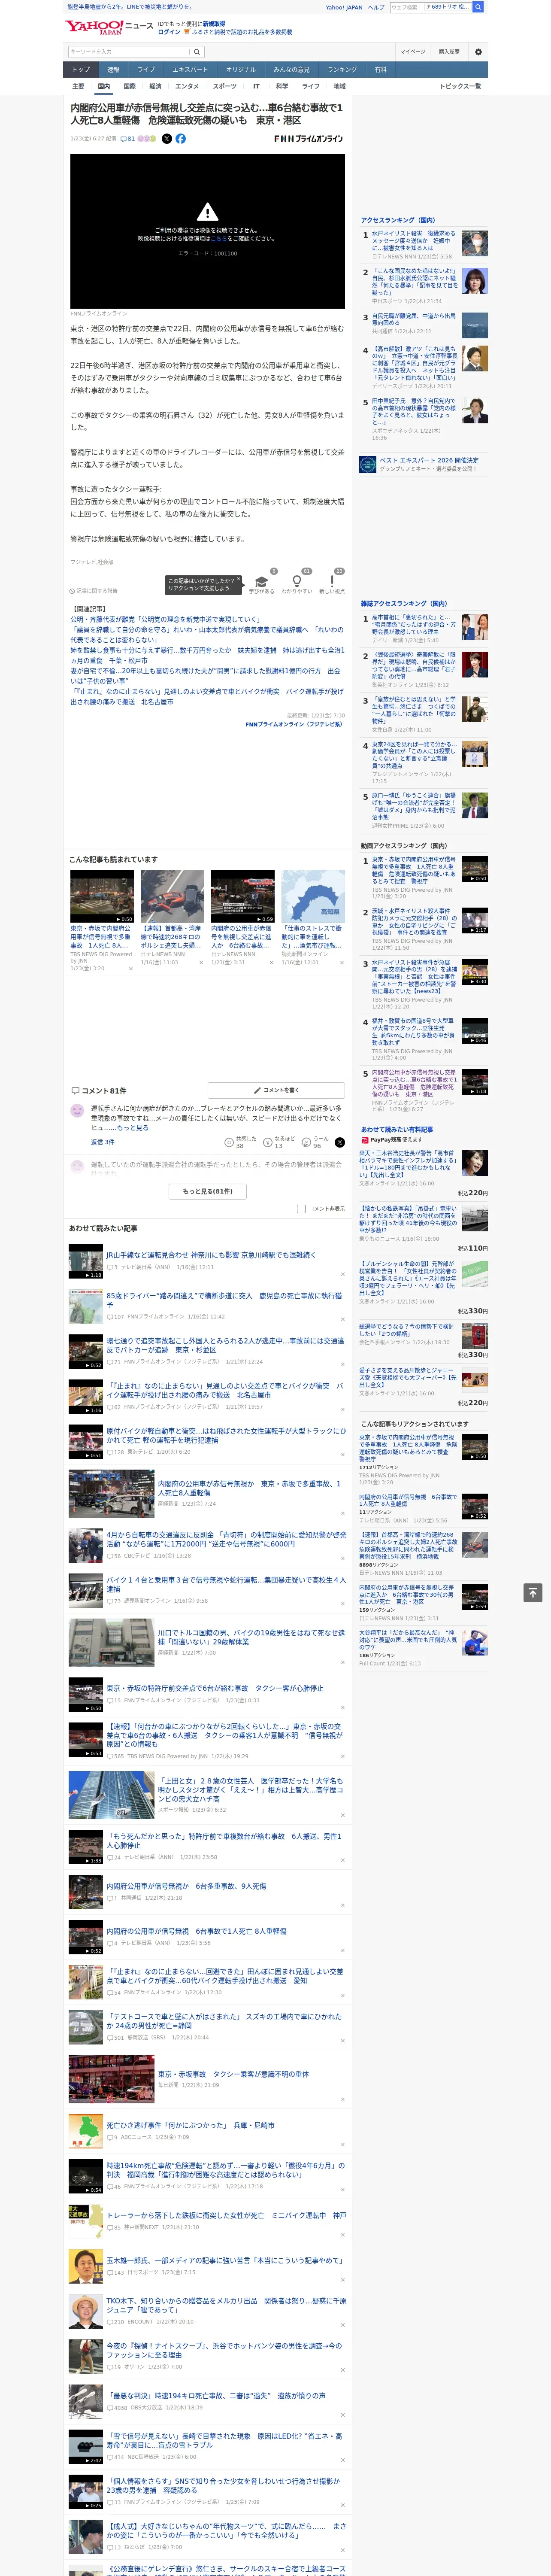The width and height of the screenshot is (551, 2576).
Task: Open the みんなの意見 tab
Action: pos(291,70)
